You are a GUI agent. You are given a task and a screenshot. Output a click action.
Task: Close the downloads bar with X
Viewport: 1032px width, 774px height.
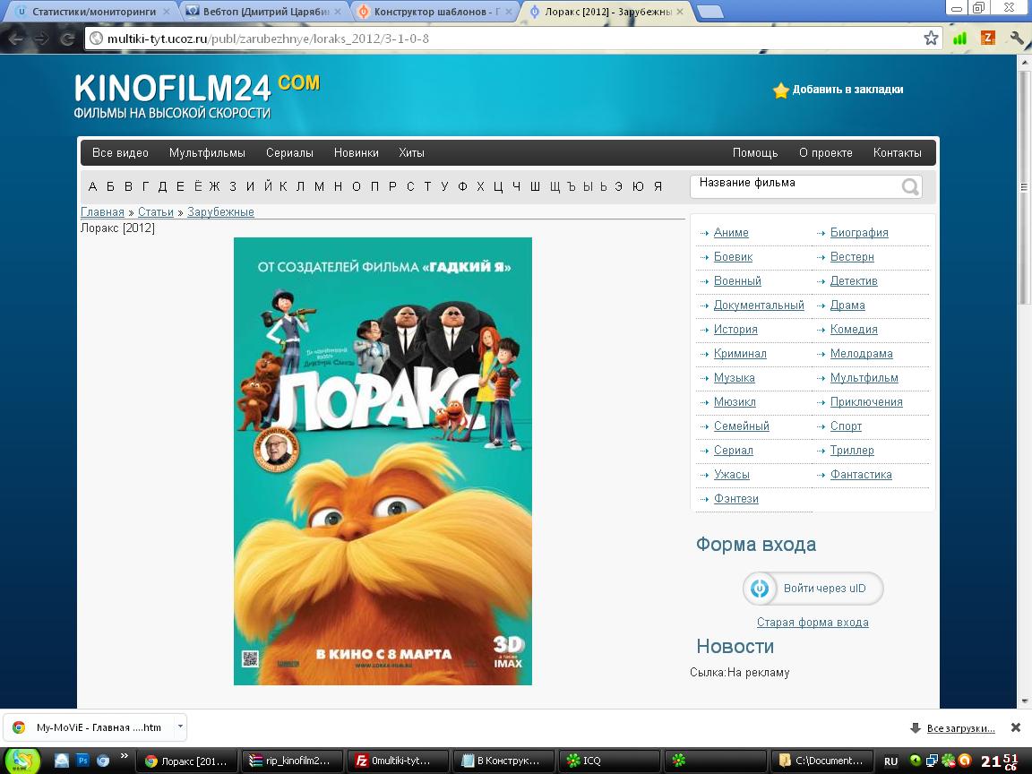(x=1015, y=727)
